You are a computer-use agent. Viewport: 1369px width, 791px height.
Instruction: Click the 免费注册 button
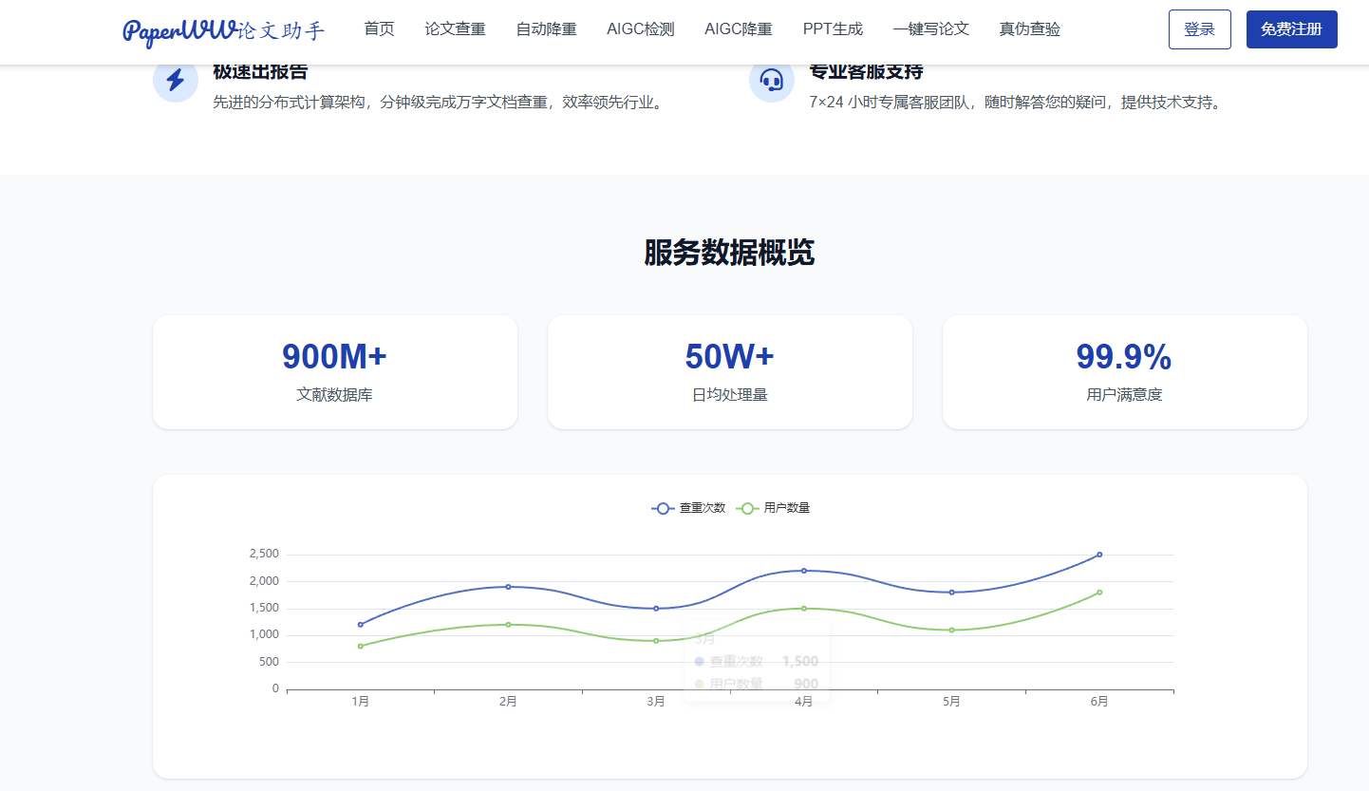pos(1292,29)
